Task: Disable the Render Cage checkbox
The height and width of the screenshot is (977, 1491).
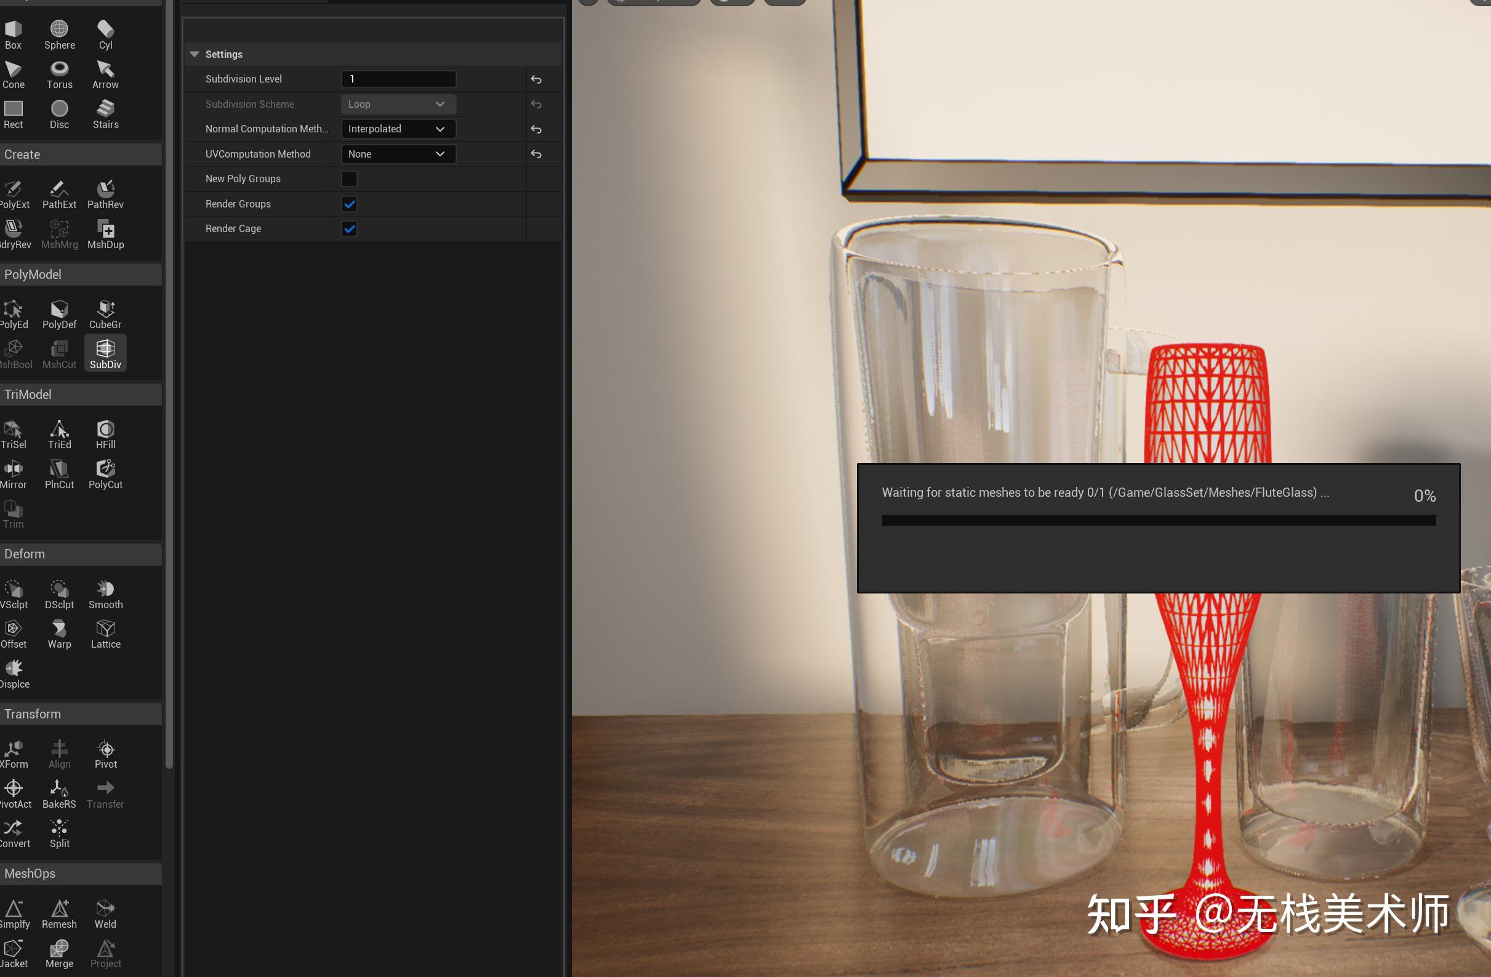Action: coord(349,229)
